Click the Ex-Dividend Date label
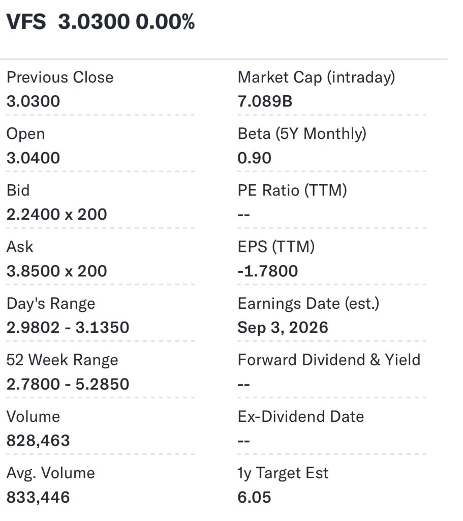463x521 pixels. [301, 417]
